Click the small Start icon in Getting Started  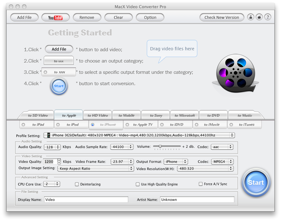coord(59,86)
